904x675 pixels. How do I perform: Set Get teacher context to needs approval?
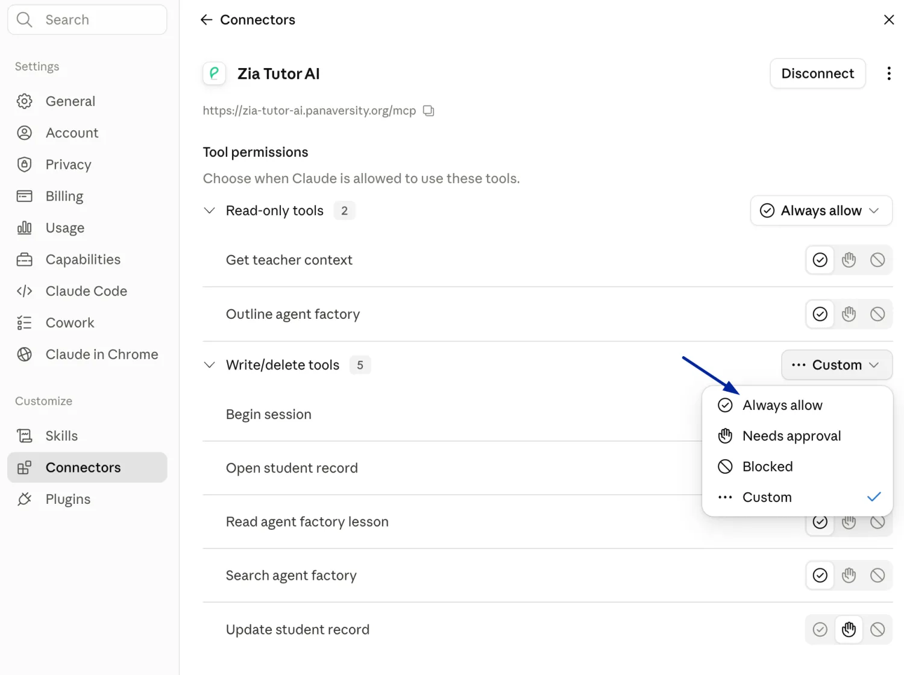coord(849,260)
